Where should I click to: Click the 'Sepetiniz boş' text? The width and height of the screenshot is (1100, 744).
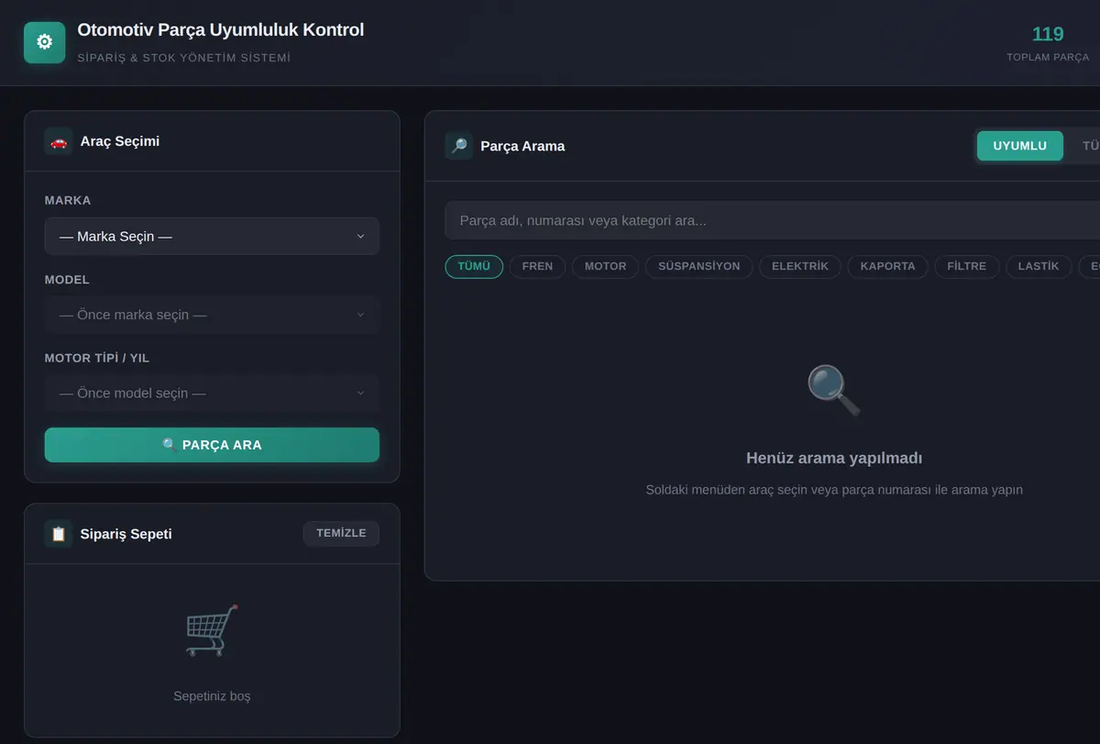click(212, 696)
